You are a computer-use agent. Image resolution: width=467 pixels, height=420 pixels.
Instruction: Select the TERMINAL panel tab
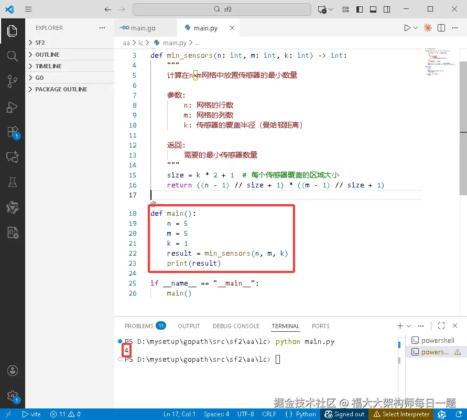[x=285, y=325]
